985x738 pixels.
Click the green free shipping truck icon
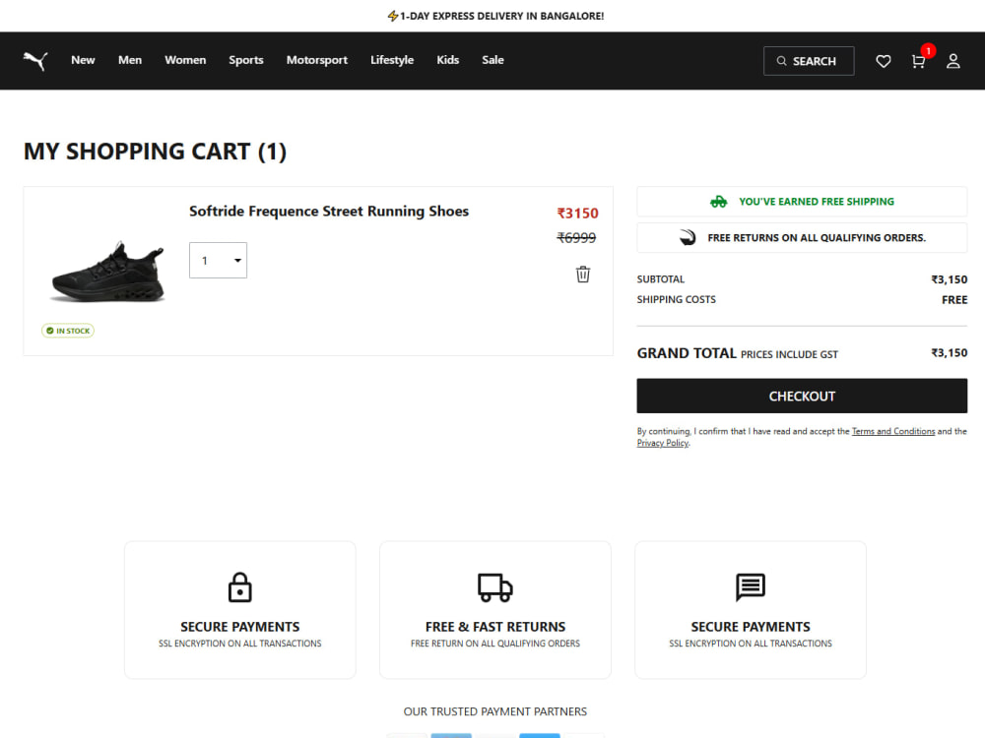click(x=719, y=202)
